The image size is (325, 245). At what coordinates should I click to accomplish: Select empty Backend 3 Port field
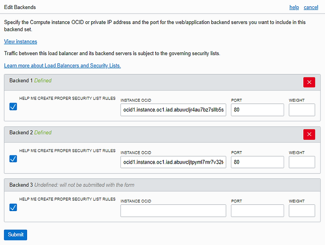[x=257, y=211]
